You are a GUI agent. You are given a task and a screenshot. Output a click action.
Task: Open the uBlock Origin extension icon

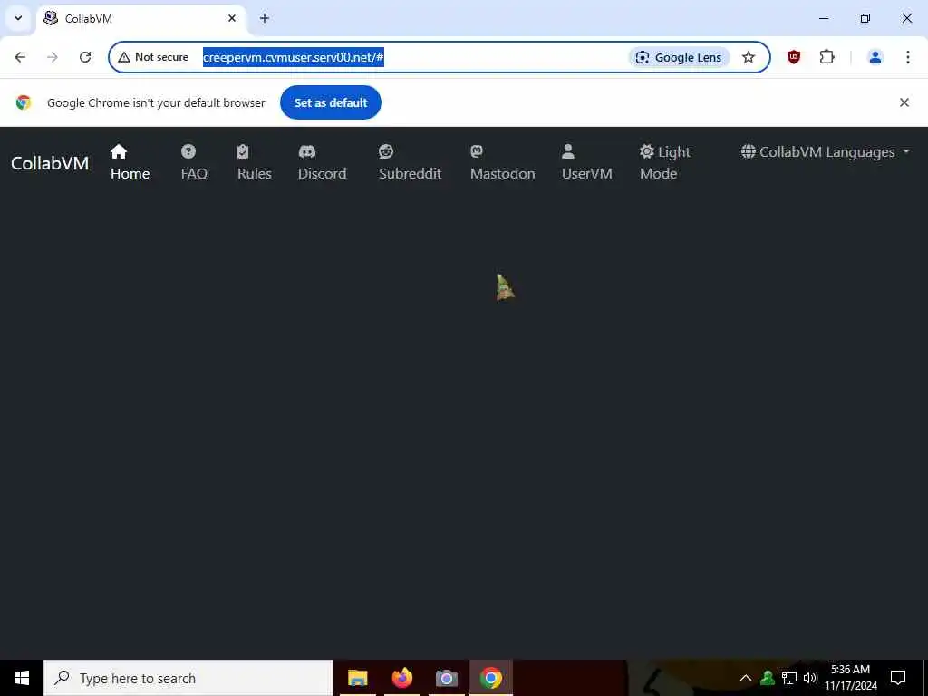(794, 57)
